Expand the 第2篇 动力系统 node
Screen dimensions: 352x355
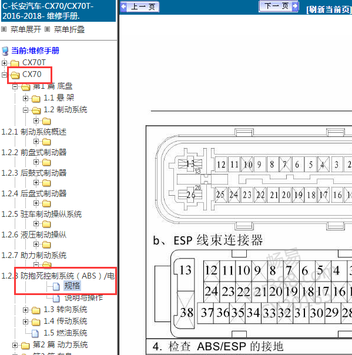(15, 345)
